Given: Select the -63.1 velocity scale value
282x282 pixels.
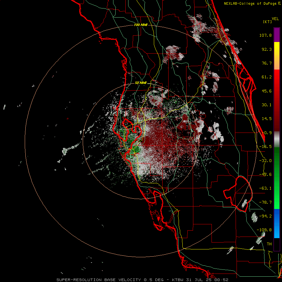Looking at the screenshot, I should click(x=265, y=188).
